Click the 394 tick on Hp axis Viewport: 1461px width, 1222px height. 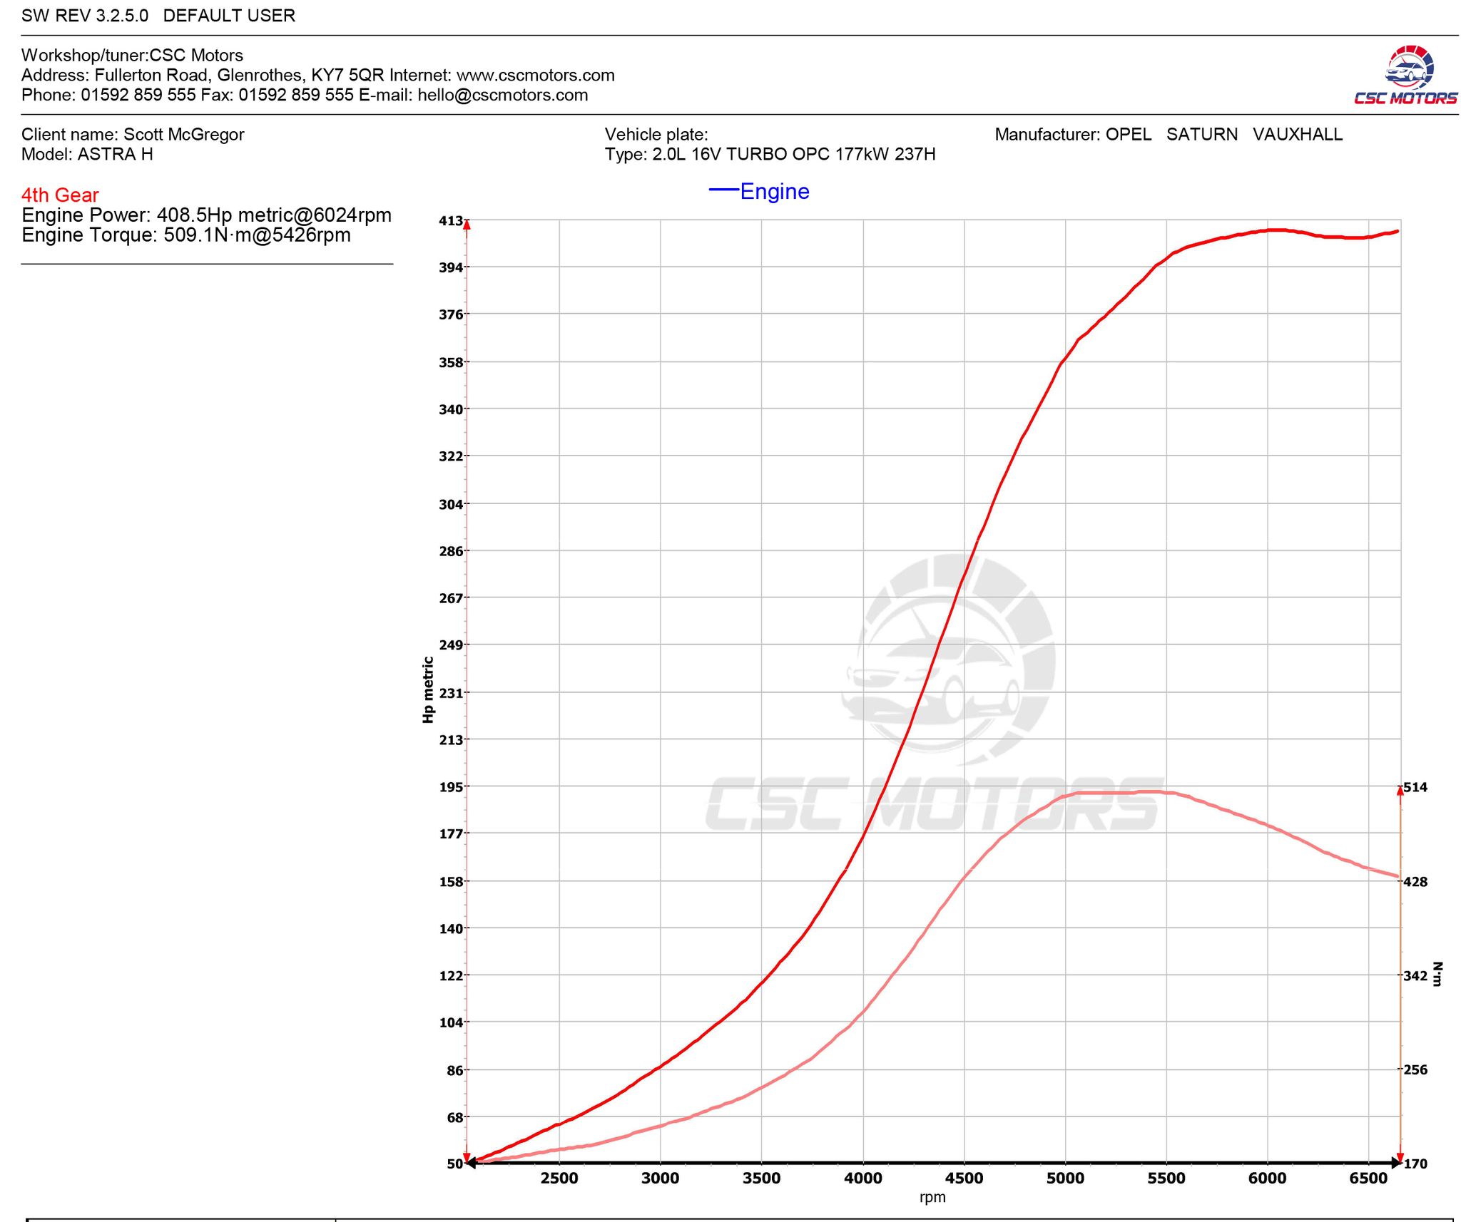point(450,267)
